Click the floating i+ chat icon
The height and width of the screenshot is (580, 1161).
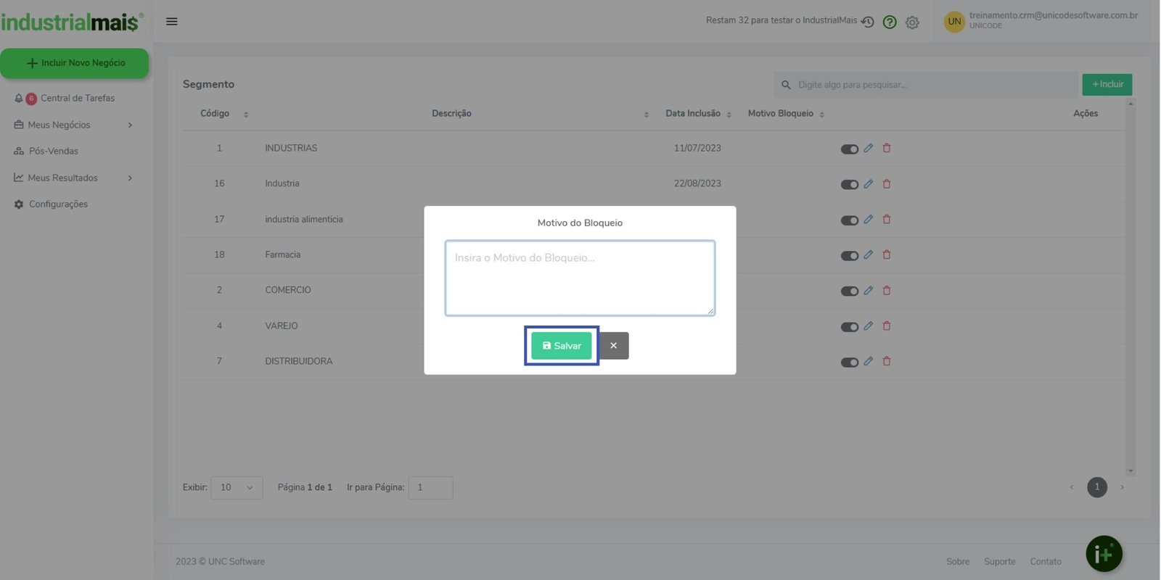pos(1104,555)
